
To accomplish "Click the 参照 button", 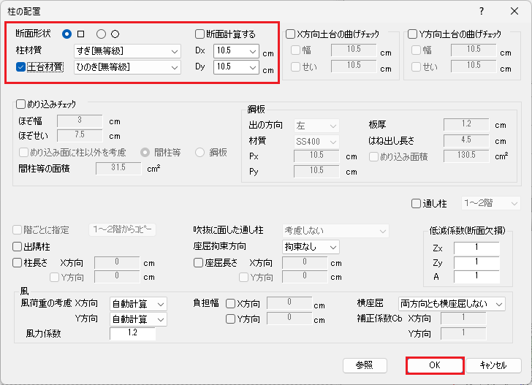I will [x=369, y=365].
